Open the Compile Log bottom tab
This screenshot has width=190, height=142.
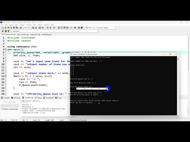[28, 98]
